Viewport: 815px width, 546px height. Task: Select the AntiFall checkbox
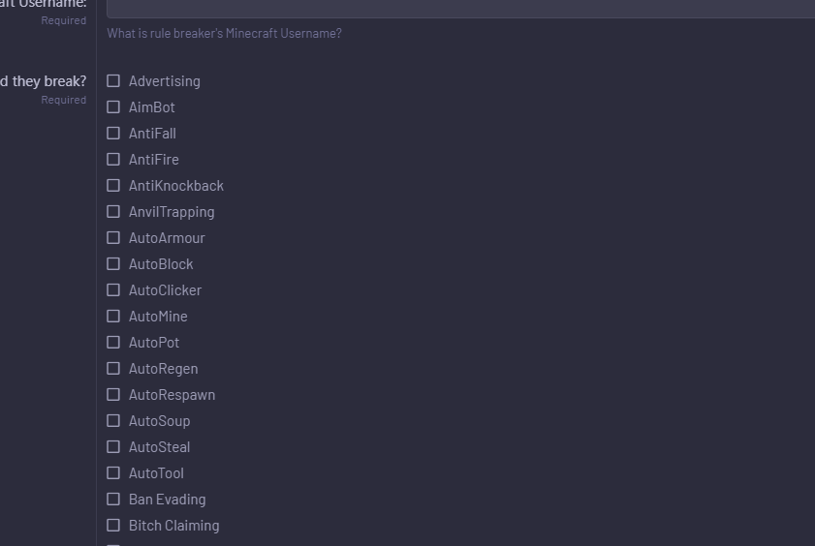click(x=113, y=134)
